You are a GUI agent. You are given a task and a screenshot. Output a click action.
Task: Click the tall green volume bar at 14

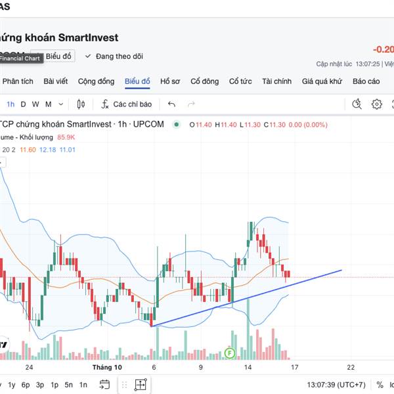[248, 329]
